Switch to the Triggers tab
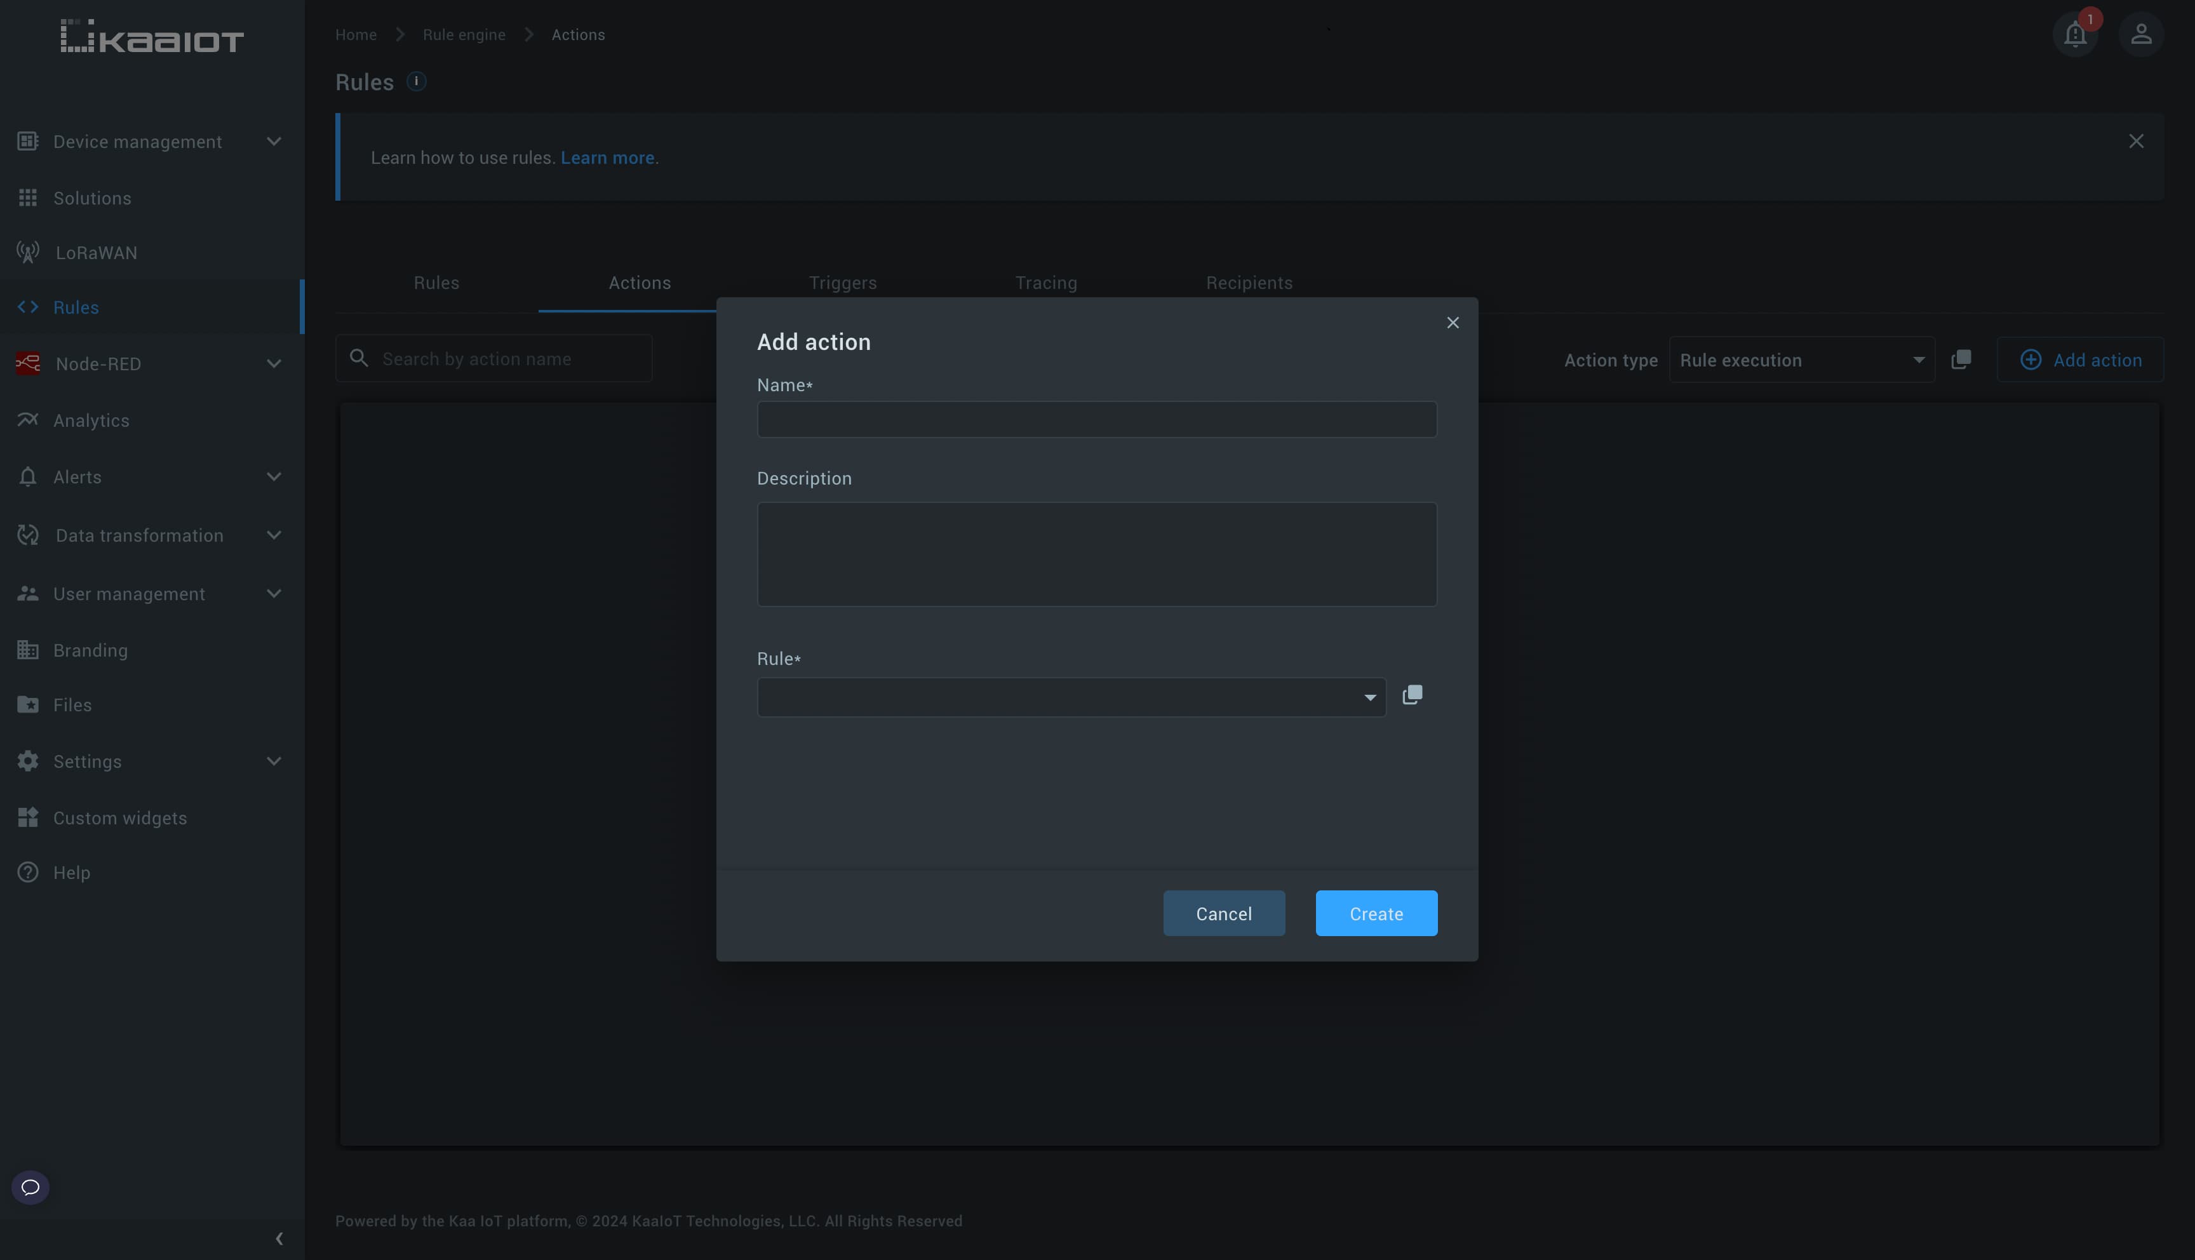 pyautogui.click(x=843, y=283)
